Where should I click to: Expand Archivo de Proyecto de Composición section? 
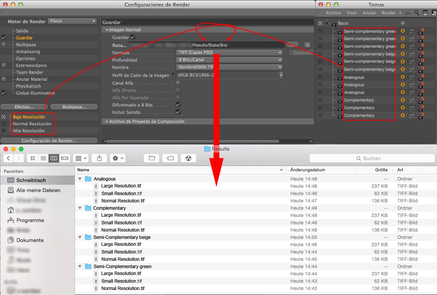coord(107,121)
